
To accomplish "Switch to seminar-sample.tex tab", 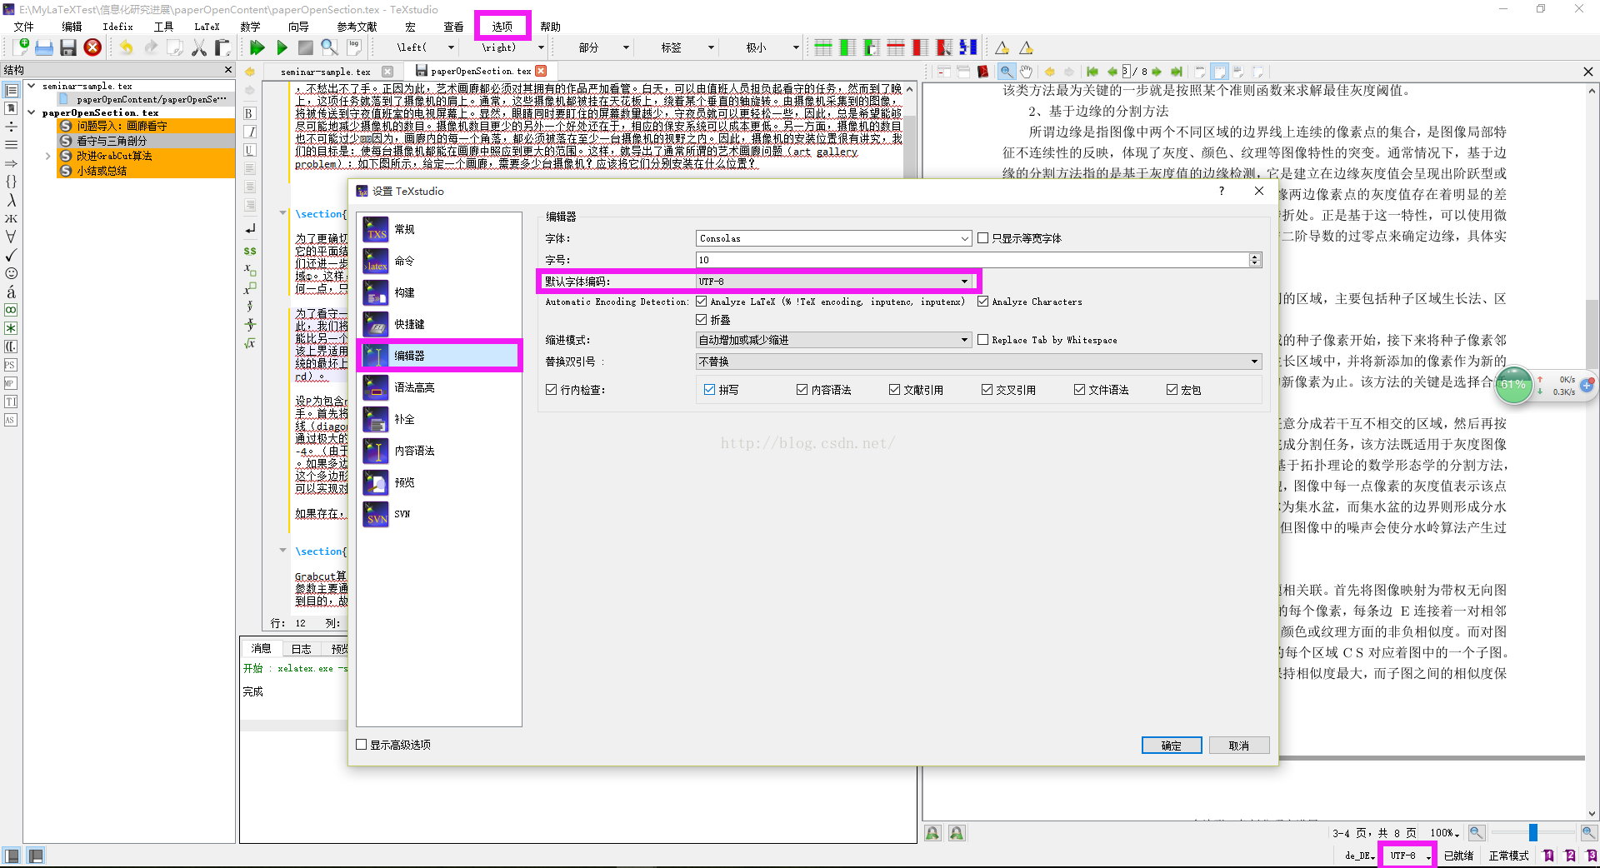I will tap(325, 72).
